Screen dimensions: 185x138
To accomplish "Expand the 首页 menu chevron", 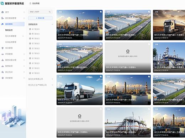I will point(24,12).
